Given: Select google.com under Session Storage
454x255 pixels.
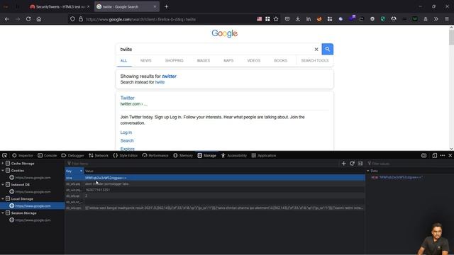Looking at the screenshot, I should tap(33, 220).
